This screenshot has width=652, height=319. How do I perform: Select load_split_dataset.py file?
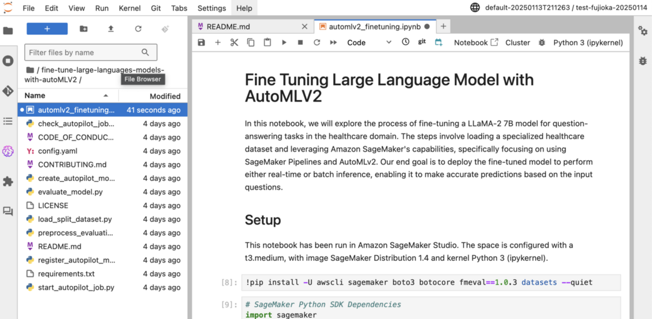click(x=103, y=219)
